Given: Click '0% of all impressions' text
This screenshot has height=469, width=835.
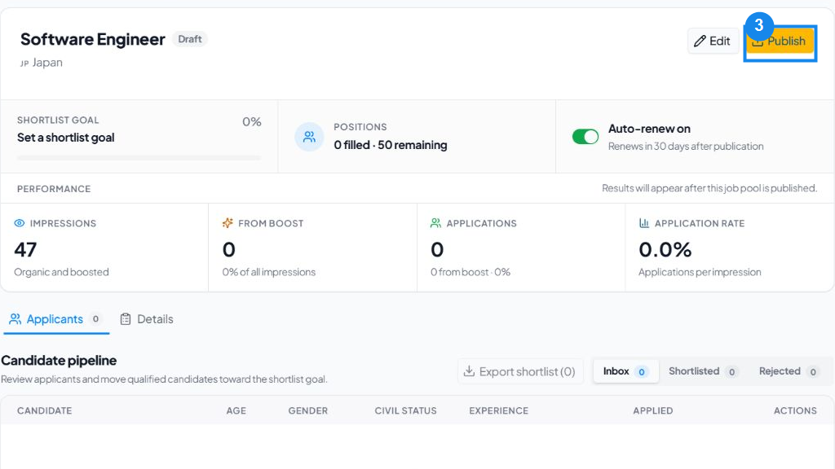Looking at the screenshot, I should (269, 272).
